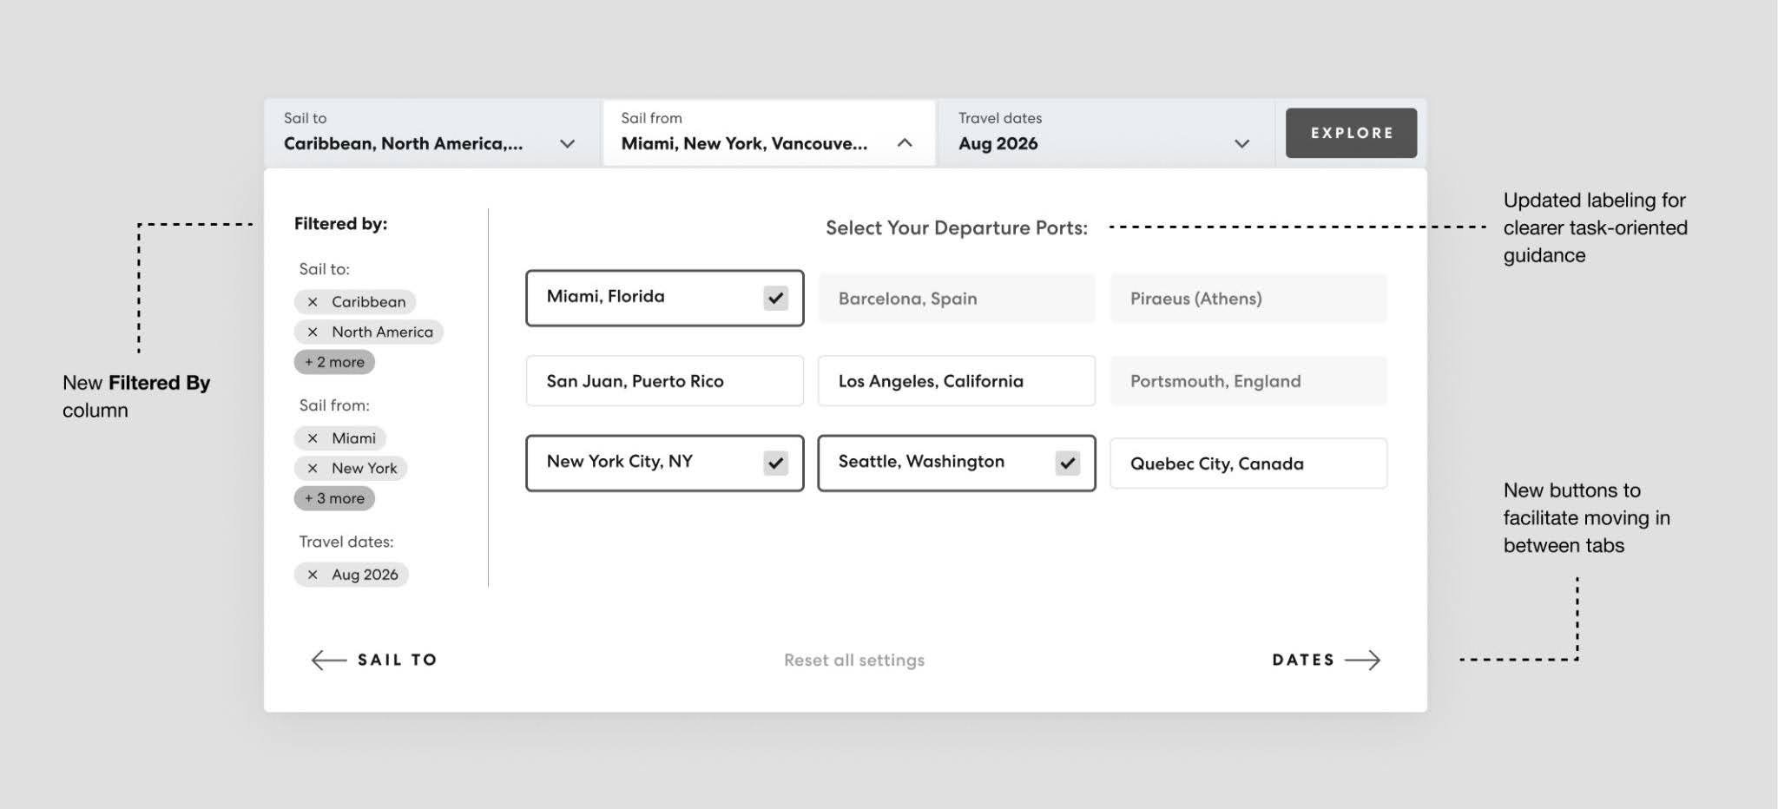
Task: Remove the Miami filter chip
Action: 313,438
